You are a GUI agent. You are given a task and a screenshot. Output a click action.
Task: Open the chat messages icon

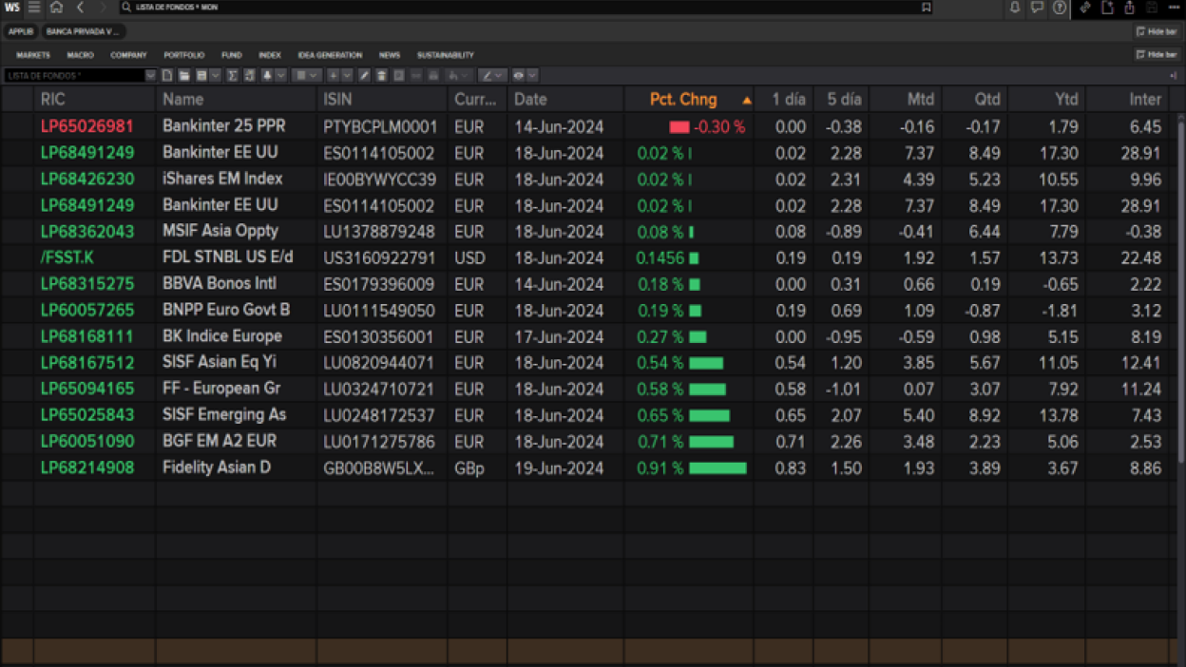coord(1037,8)
